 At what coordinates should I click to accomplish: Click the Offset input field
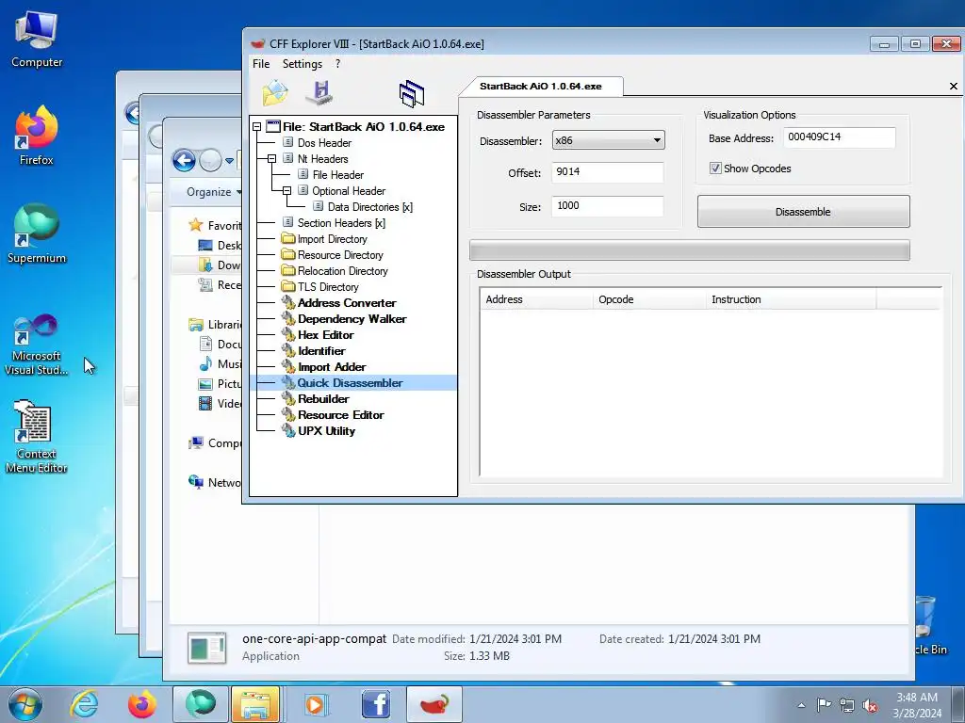608,172
